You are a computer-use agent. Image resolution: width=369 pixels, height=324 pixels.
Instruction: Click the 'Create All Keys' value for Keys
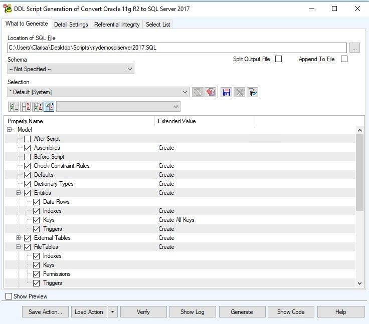(176, 220)
